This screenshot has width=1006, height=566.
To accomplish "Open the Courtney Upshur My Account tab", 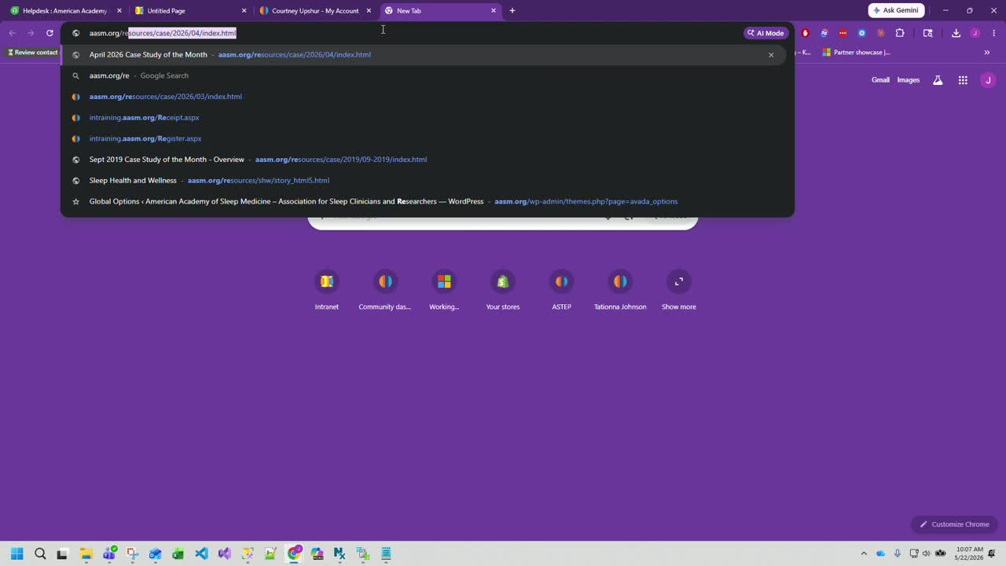I will tap(314, 11).
